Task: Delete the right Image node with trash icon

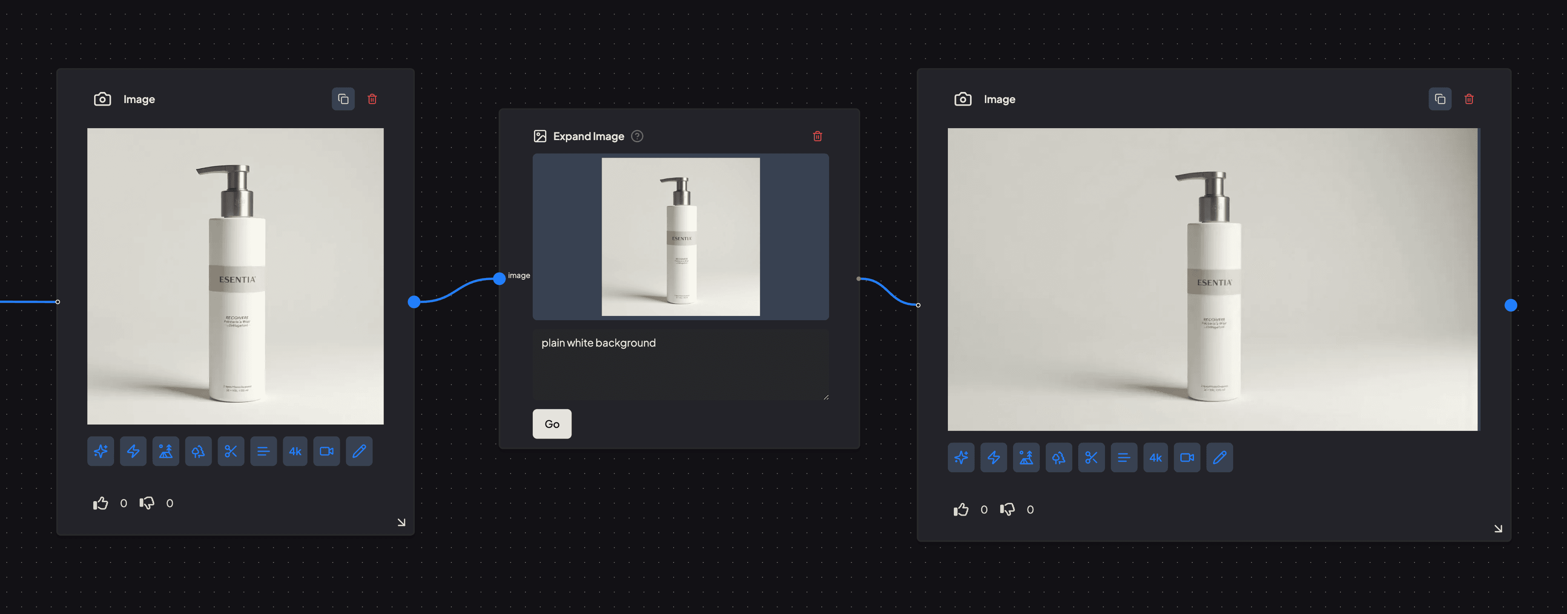Action: (1469, 99)
